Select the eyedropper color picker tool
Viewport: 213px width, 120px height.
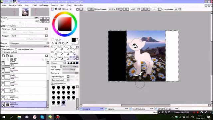click(x=67, y=43)
